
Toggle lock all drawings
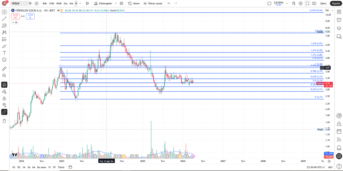pos(4,98)
